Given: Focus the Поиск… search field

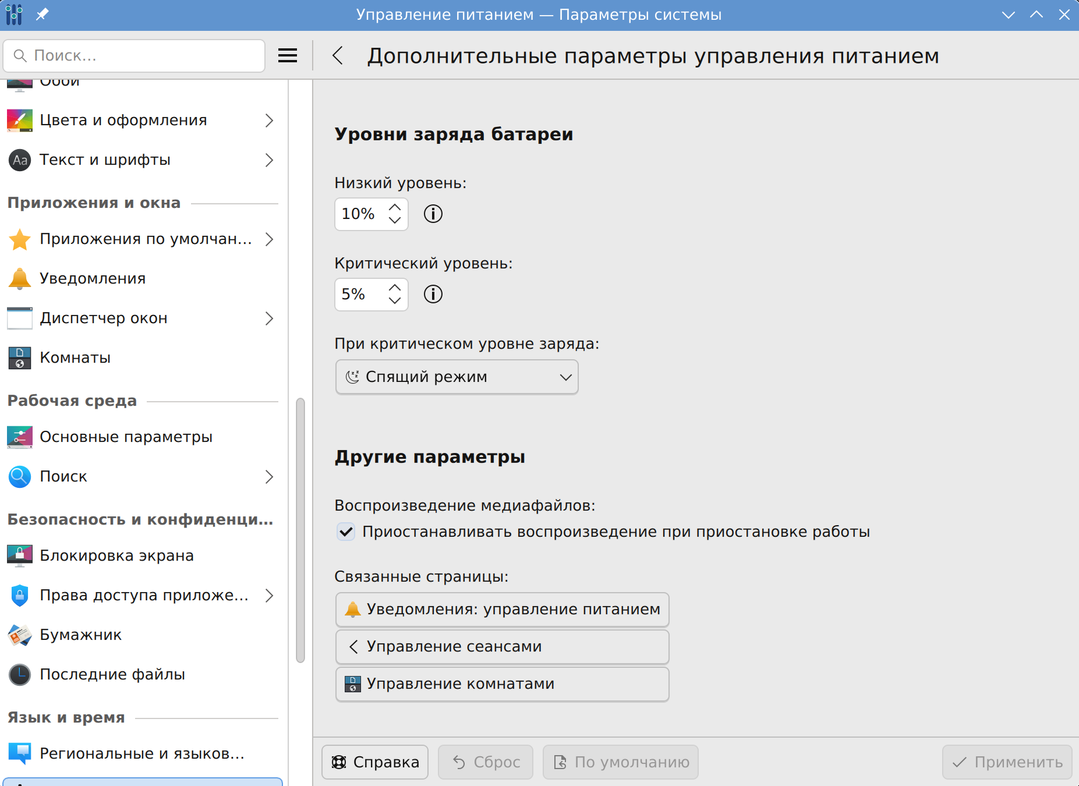Looking at the screenshot, I should [x=134, y=56].
